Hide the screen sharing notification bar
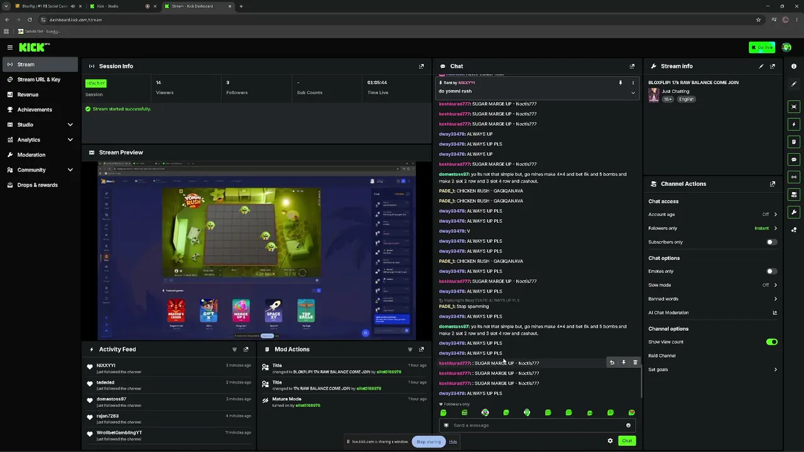 click(x=453, y=441)
